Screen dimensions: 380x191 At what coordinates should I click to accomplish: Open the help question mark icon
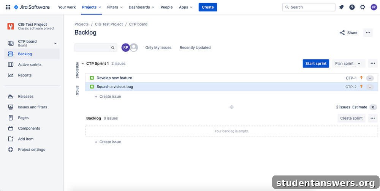pyautogui.click(x=352, y=7)
